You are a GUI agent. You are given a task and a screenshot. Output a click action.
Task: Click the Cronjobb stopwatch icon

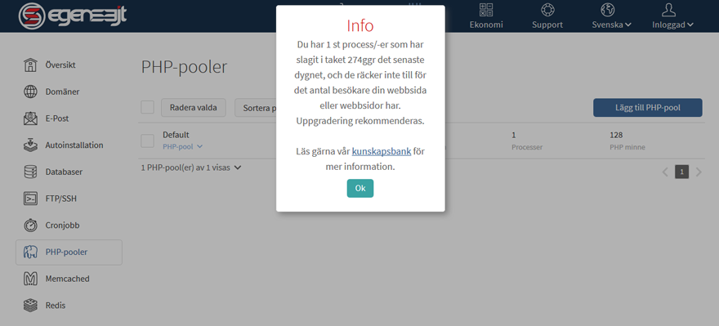coord(30,226)
